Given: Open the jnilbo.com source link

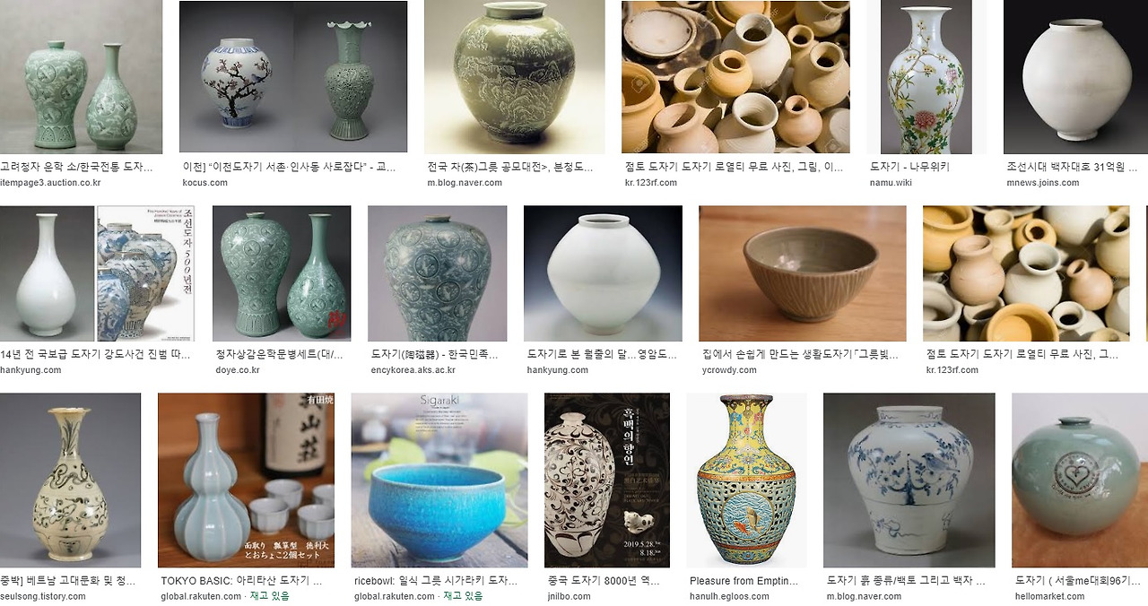Looking at the screenshot, I should click(569, 596).
